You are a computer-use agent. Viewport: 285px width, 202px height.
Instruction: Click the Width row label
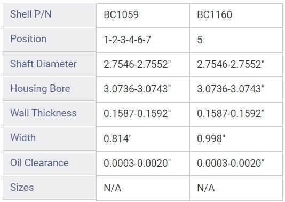point(50,138)
